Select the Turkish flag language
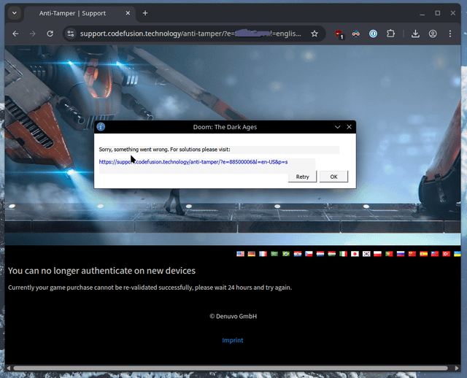Screen dimensions: 467x378 446,254
